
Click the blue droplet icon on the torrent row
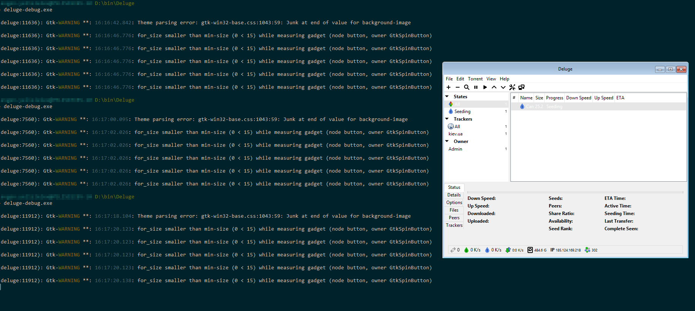coord(522,107)
